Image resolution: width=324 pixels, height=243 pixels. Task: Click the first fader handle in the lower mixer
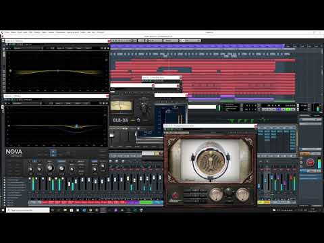click(x=30, y=179)
